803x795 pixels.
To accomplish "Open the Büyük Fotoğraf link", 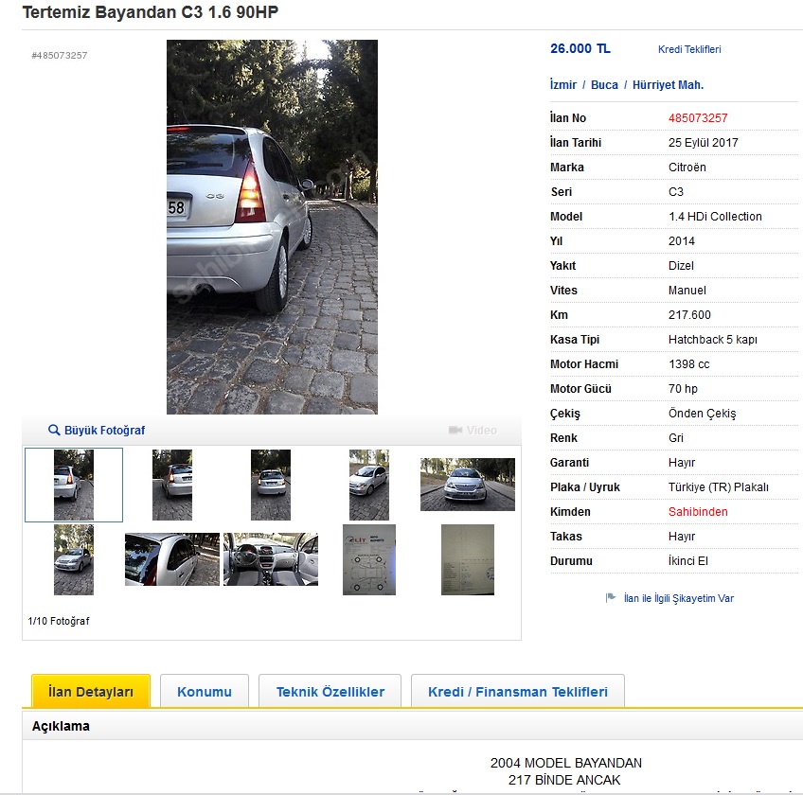I will pyautogui.click(x=104, y=431).
